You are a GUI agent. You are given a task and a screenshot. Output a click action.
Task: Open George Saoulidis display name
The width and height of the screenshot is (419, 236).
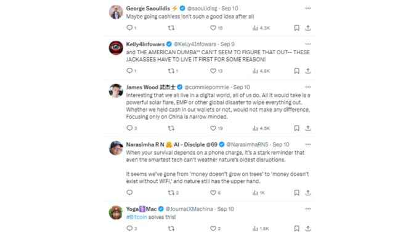coord(148,8)
